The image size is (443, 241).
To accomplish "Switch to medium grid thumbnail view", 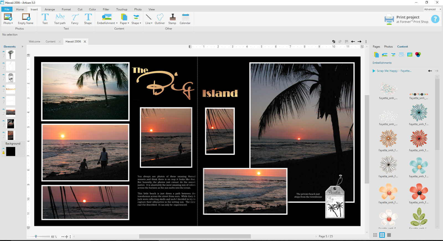I will pos(382,235).
